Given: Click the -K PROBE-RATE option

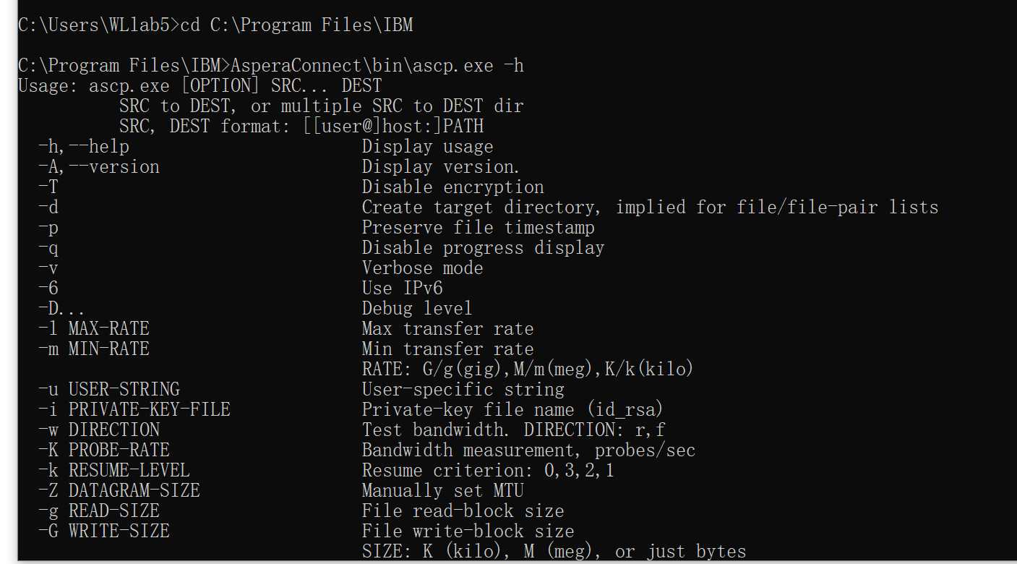Looking at the screenshot, I should coord(104,450).
